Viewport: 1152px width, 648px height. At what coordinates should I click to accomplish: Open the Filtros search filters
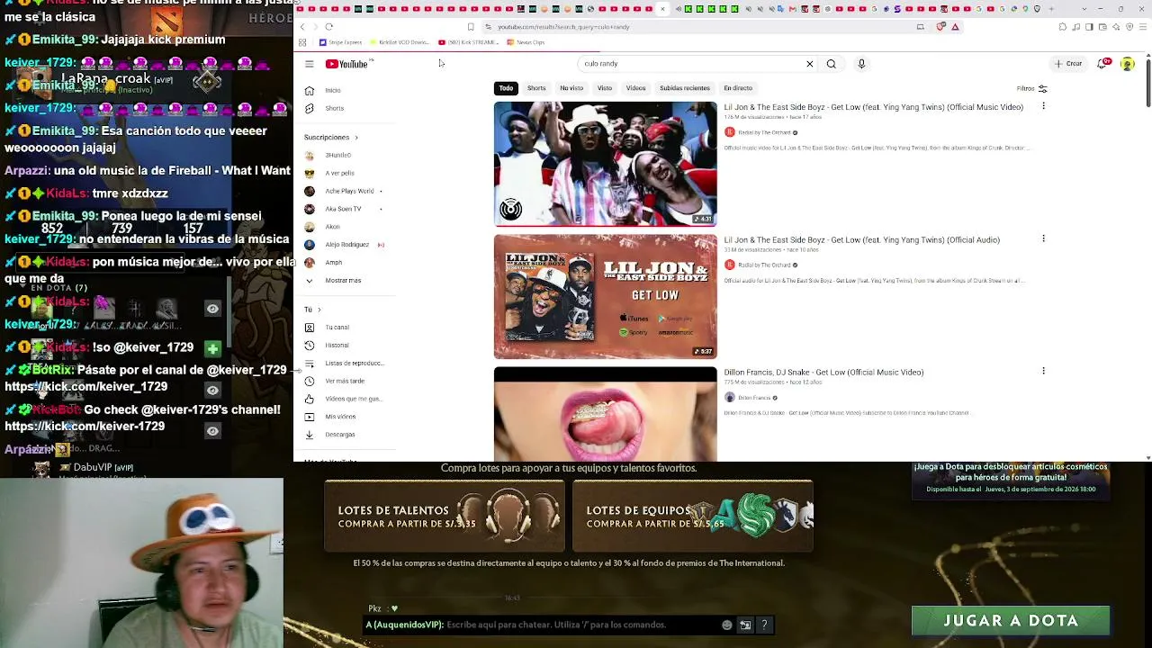click(1031, 88)
